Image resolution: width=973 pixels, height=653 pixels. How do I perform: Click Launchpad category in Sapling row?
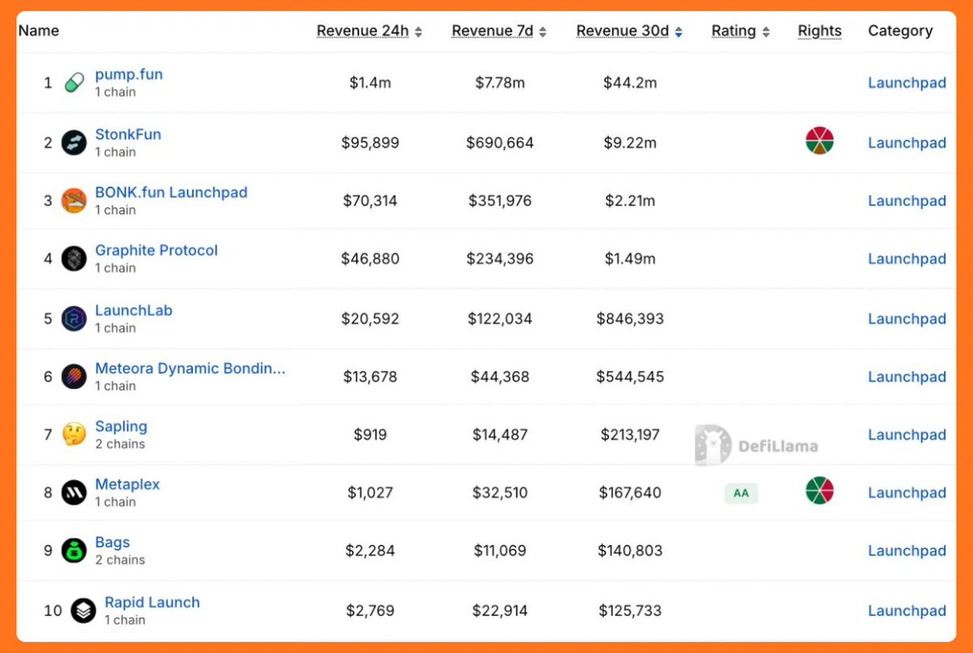coord(907,435)
